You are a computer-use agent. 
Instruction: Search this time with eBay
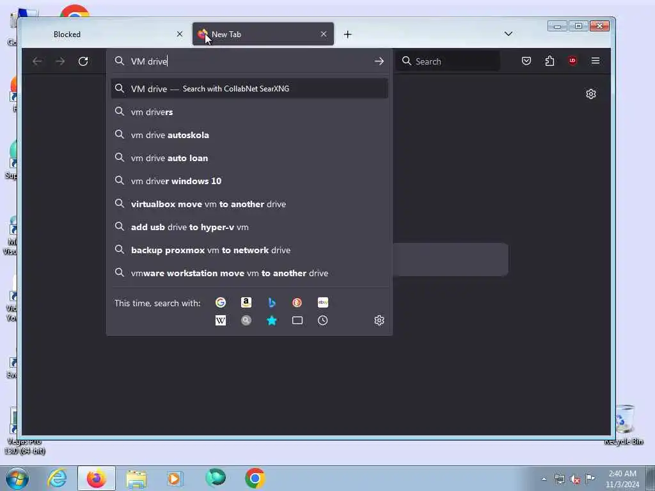(x=323, y=302)
